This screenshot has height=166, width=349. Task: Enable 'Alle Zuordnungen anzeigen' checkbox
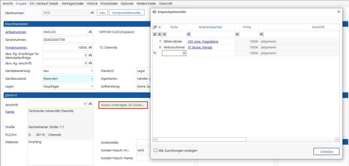(x=156, y=150)
